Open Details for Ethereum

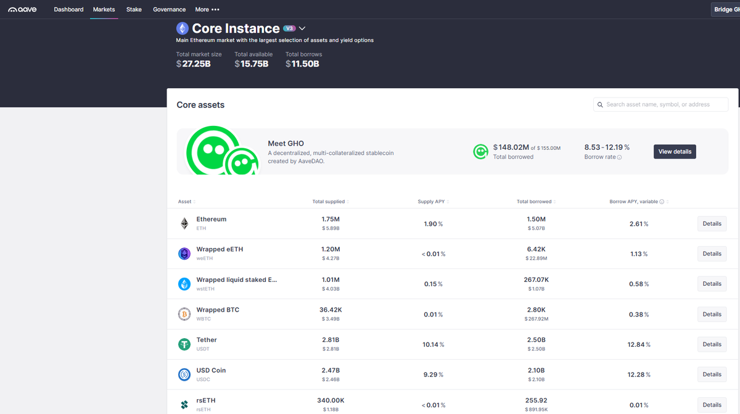tap(712, 223)
